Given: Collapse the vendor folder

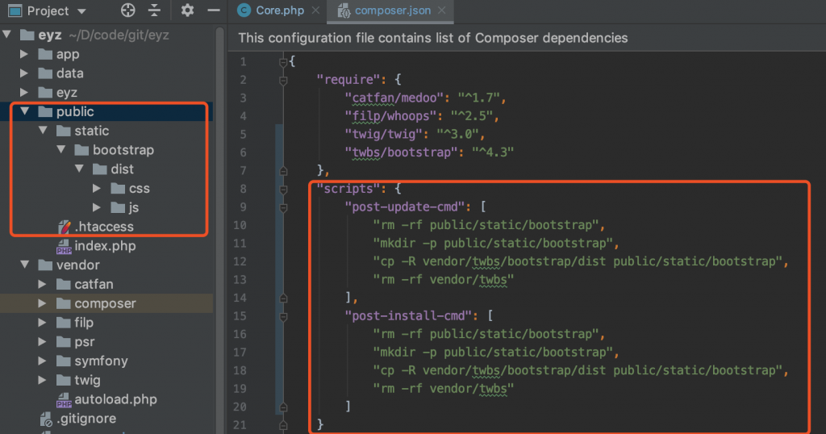Looking at the screenshot, I should [24, 265].
